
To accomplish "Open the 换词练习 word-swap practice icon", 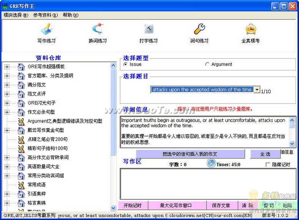I will tap(97, 29).
